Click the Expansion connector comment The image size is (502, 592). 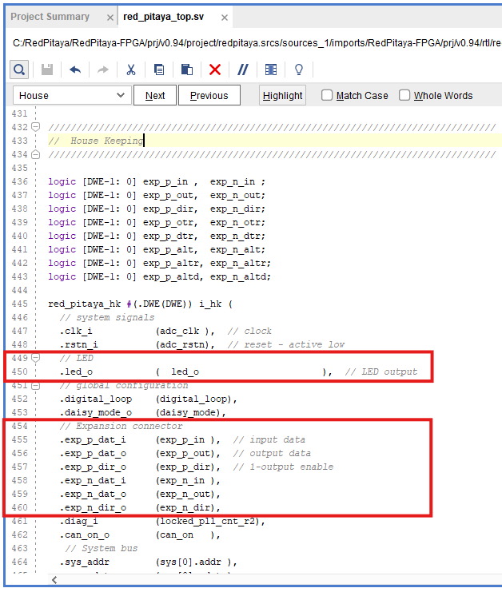pos(121,427)
